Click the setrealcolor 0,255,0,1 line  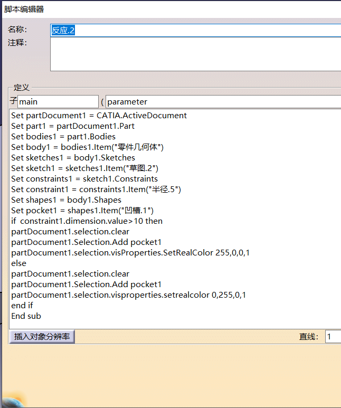(x=129, y=295)
